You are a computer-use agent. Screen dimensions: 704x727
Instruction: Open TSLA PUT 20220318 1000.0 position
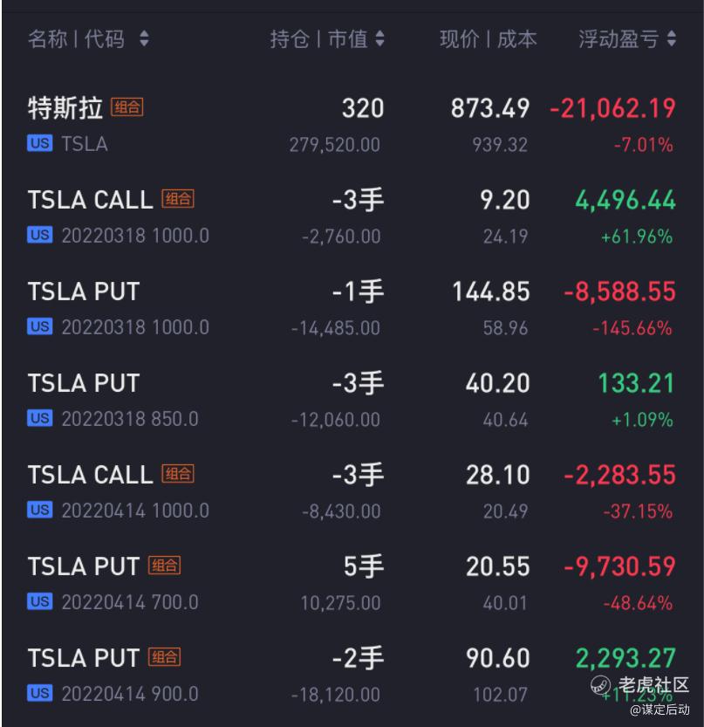tap(352, 309)
